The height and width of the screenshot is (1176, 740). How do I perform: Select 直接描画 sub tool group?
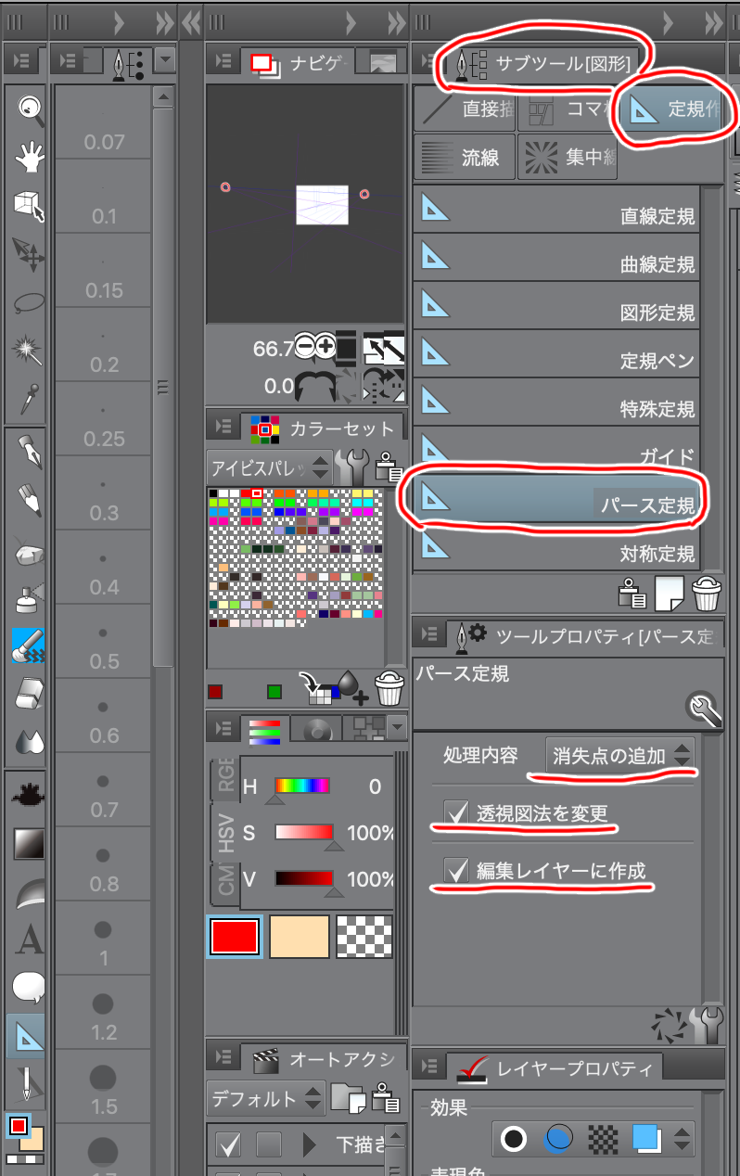tap(464, 109)
